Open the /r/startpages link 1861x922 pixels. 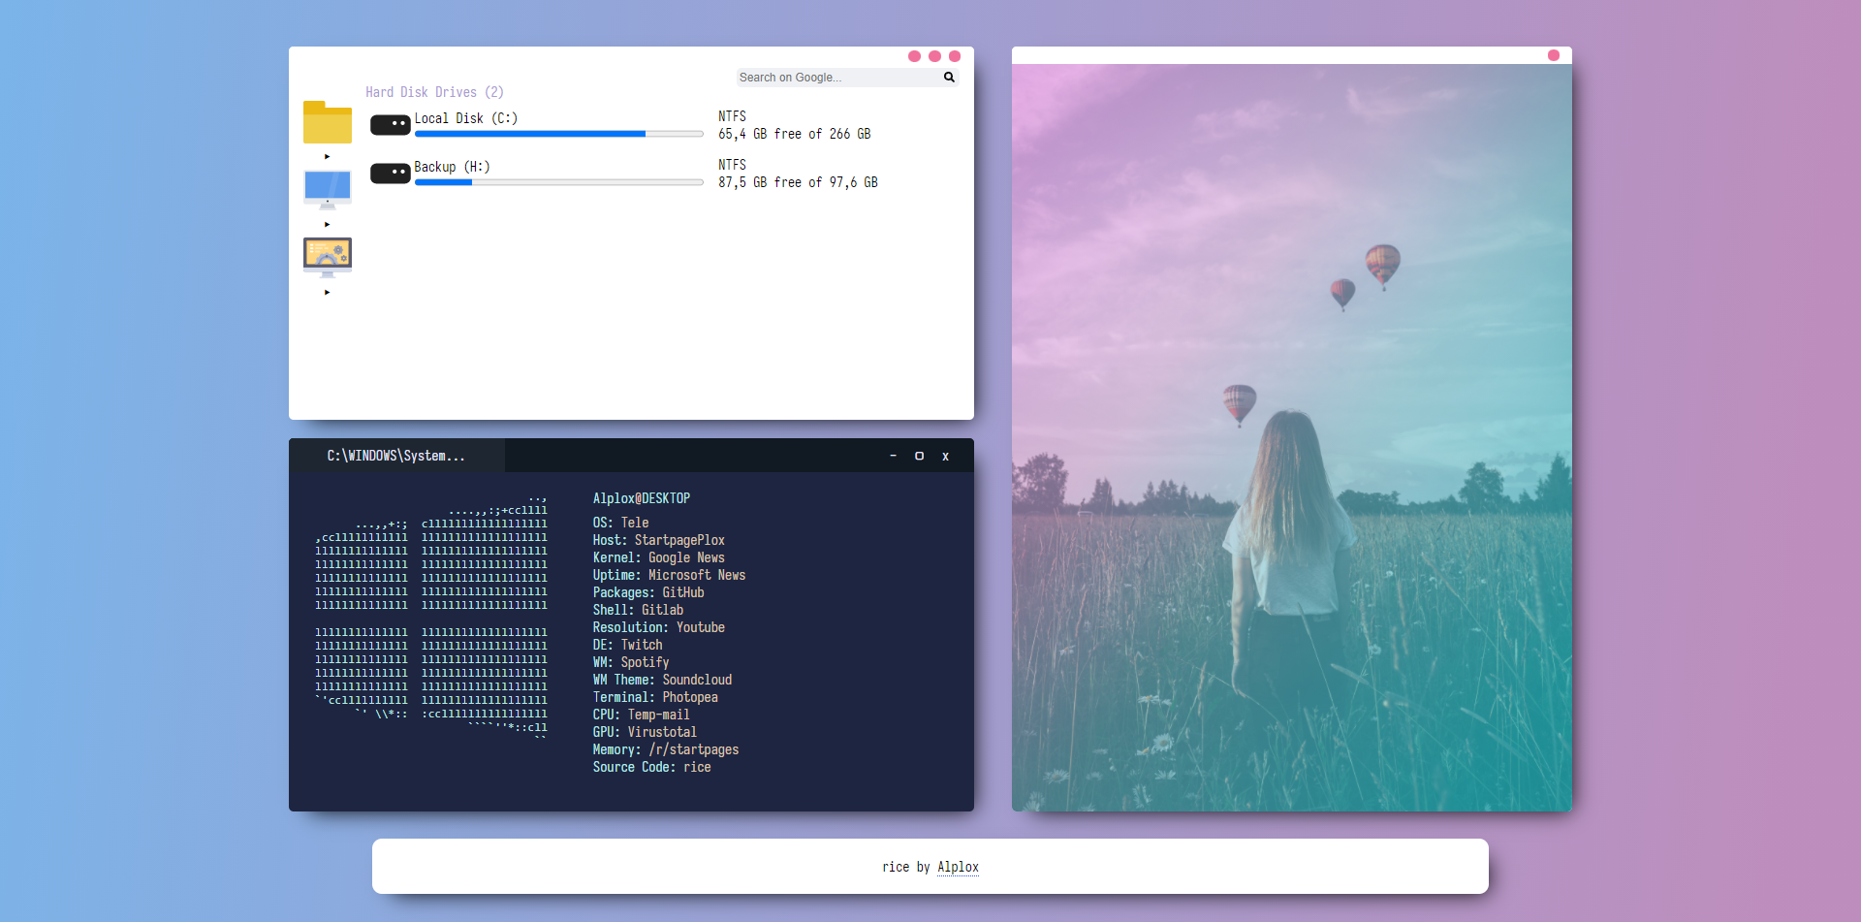pyautogui.click(x=694, y=749)
